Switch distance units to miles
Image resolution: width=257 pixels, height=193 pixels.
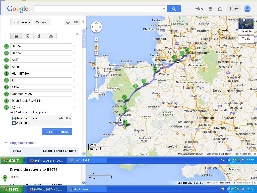[62, 118]
